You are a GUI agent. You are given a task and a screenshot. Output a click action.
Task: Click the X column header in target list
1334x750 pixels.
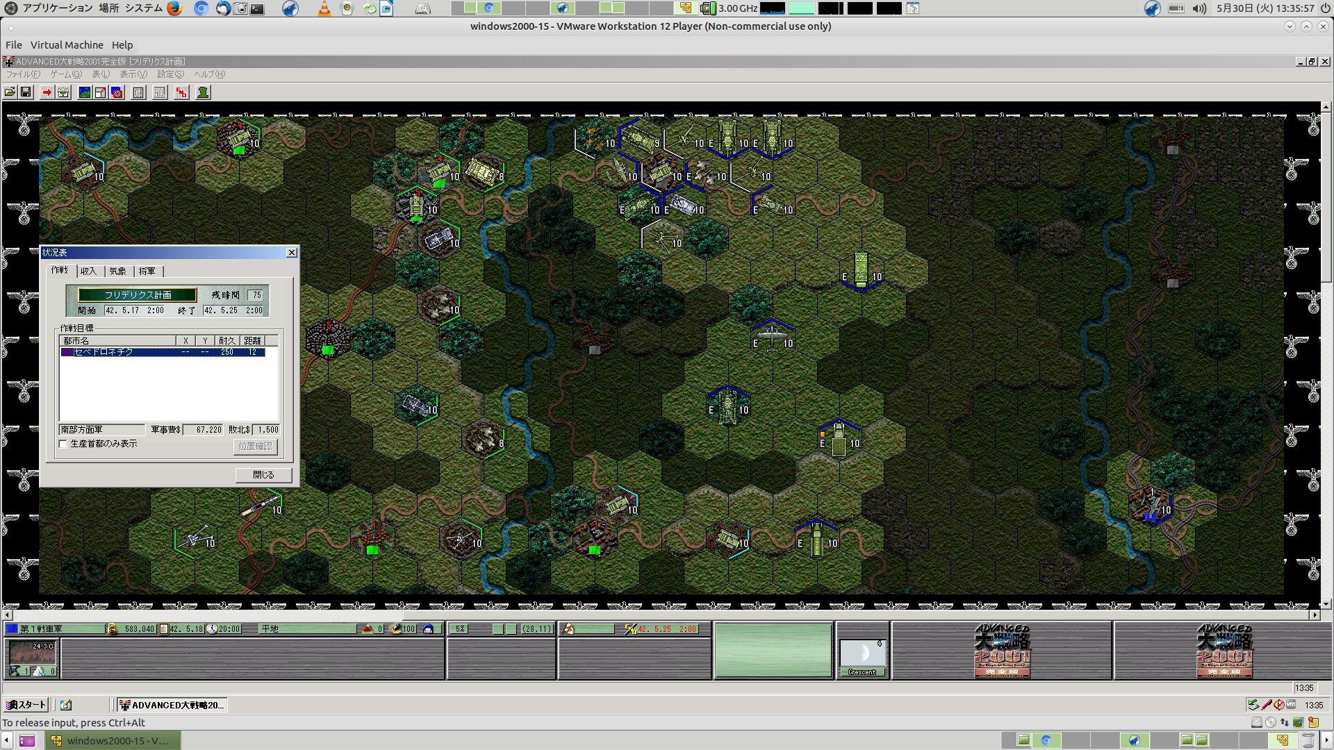tap(186, 341)
